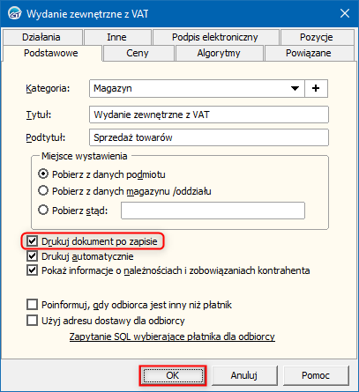
Task: Open the Podpis elektroniczny tab
Action: coord(215,37)
